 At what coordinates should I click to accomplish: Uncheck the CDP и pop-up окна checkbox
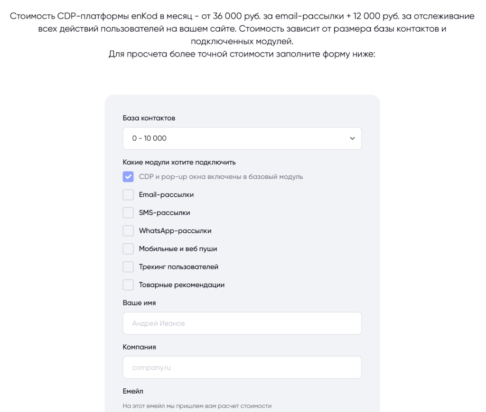click(128, 177)
